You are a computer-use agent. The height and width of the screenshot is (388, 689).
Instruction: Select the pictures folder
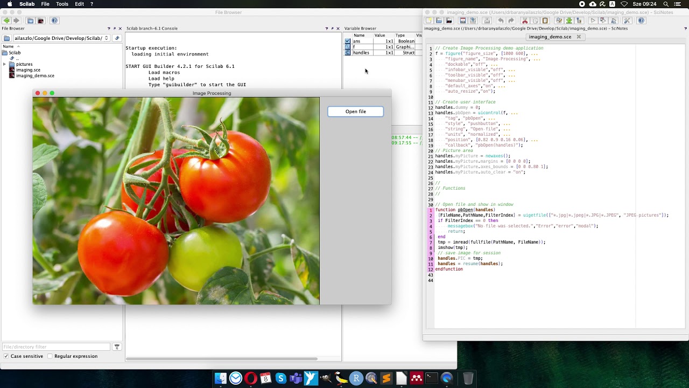[24, 64]
